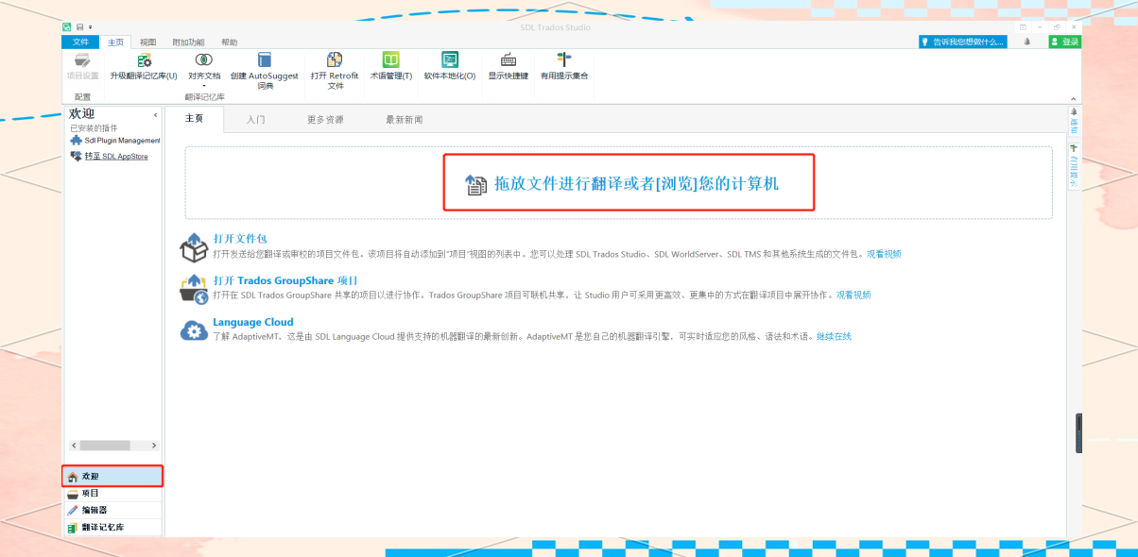The width and height of the screenshot is (1138, 557).
Task: Click the 打开文件包 package icon
Action: pos(193,248)
